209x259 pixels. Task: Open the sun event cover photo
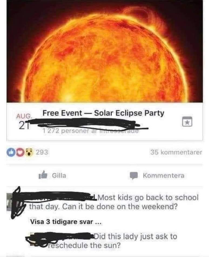click(104, 51)
